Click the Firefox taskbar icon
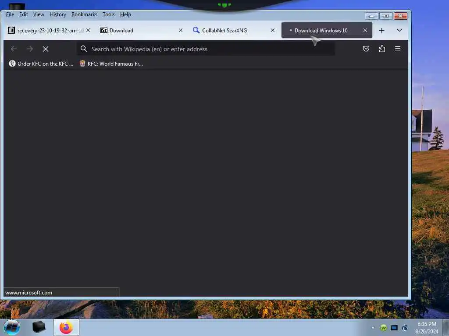449x336 pixels. pos(66,327)
